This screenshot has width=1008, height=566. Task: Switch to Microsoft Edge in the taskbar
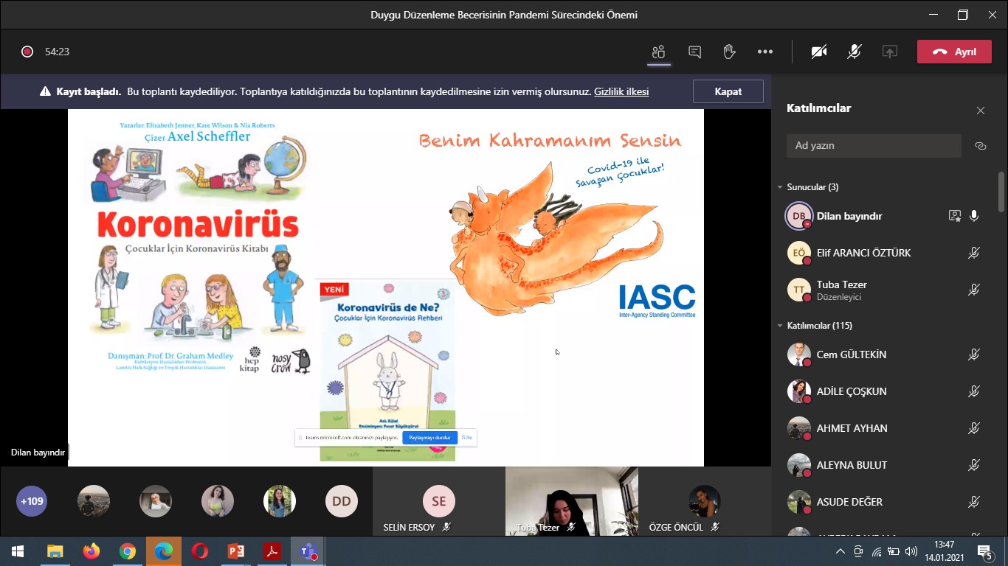[164, 551]
